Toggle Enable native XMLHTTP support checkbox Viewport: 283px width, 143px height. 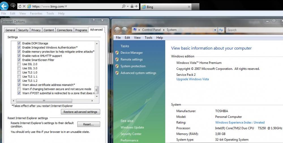19,56
